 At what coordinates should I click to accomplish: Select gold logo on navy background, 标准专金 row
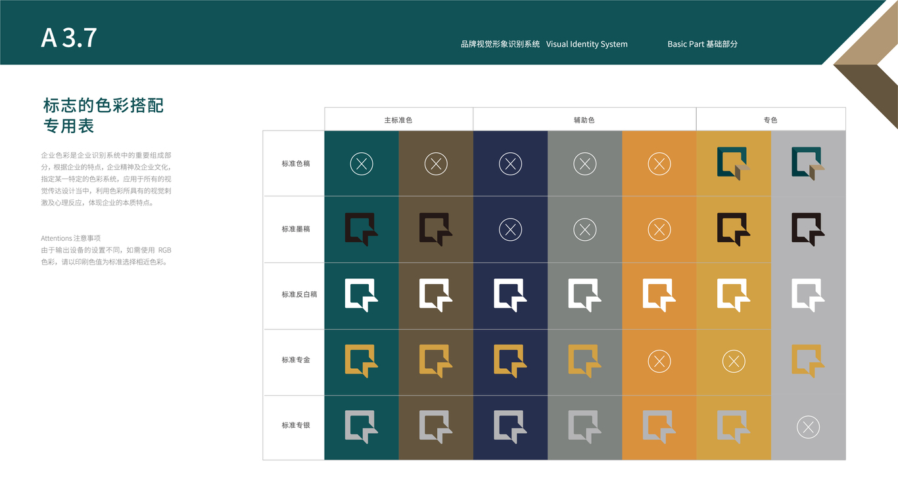tap(510, 360)
